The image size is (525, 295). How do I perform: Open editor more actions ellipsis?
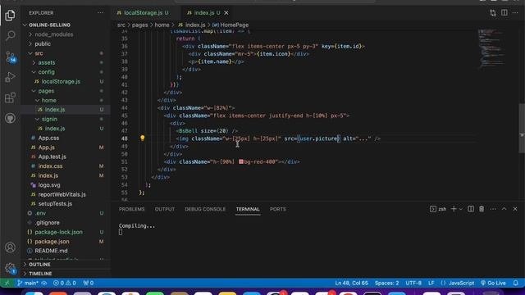point(515,13)
